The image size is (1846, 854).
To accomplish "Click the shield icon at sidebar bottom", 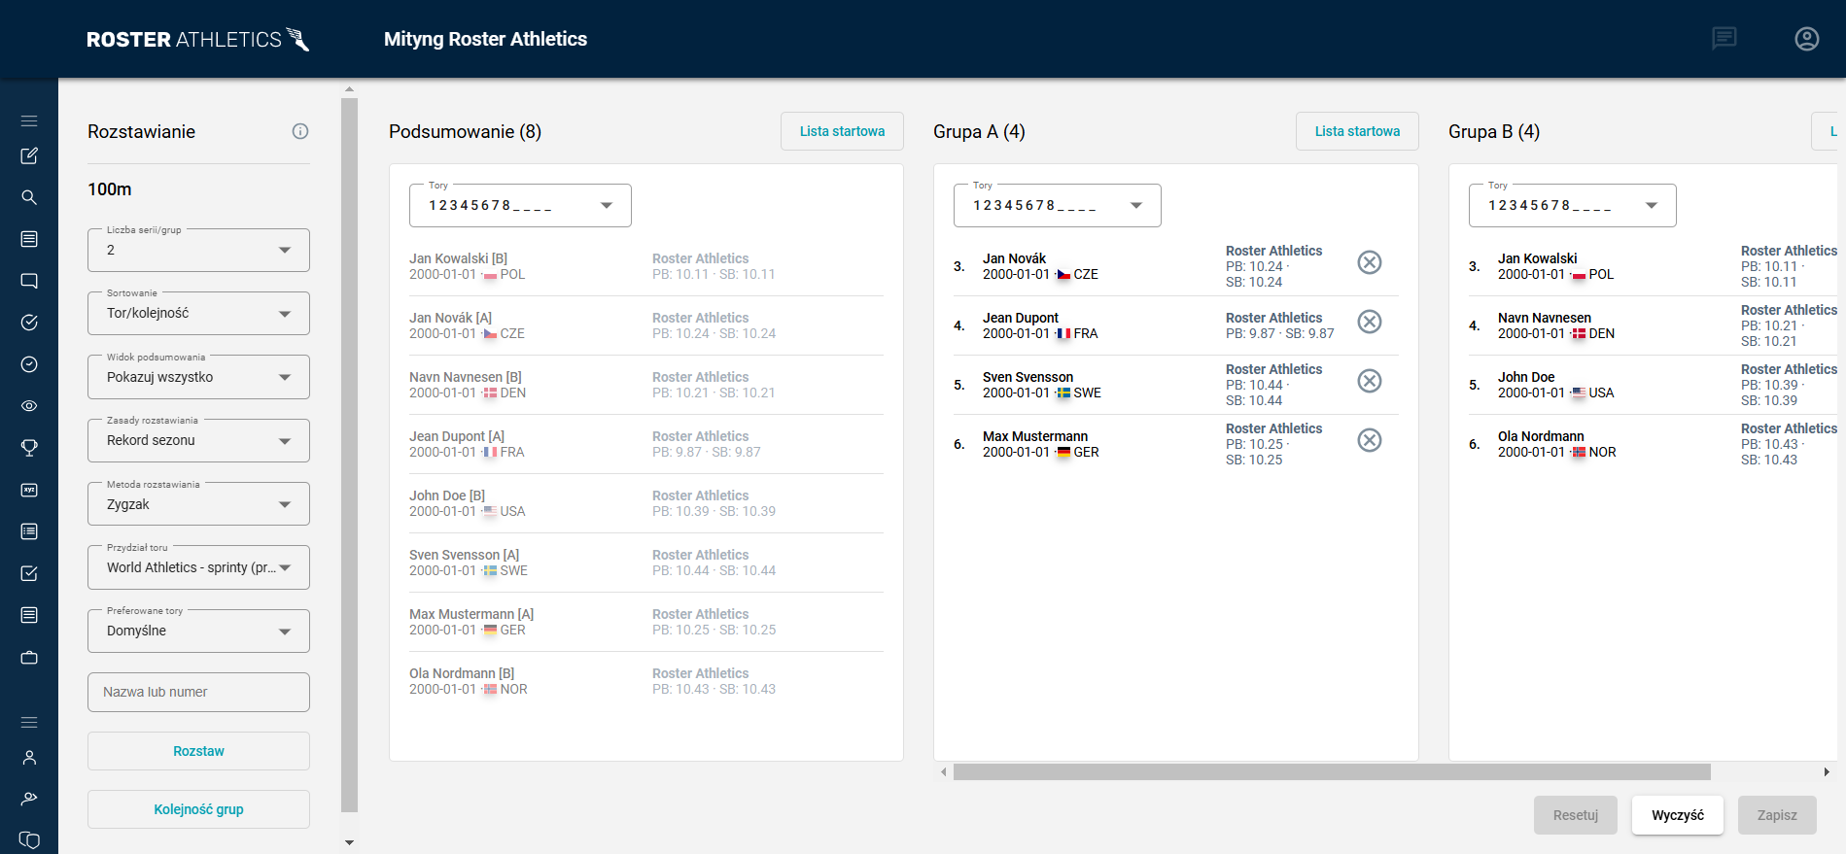I will tap(29, 840).
